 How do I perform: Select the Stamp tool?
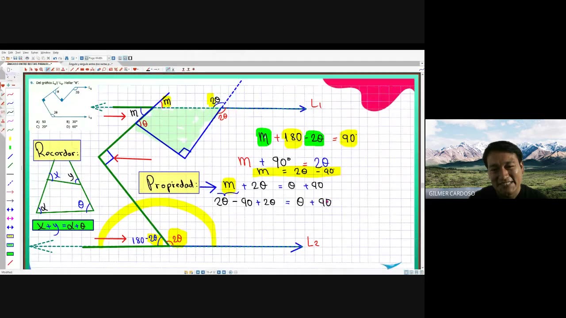[63, 69]
